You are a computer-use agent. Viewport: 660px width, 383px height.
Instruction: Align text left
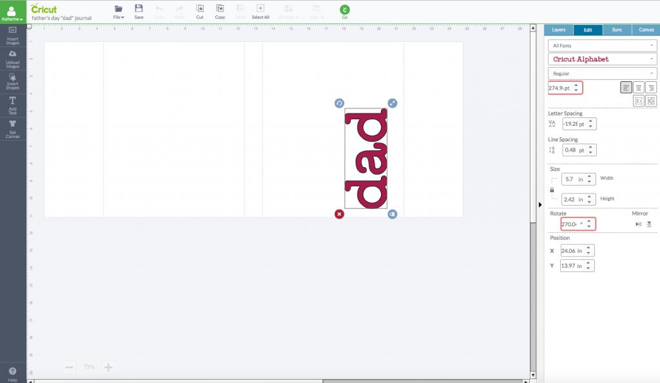click(626, 88)
